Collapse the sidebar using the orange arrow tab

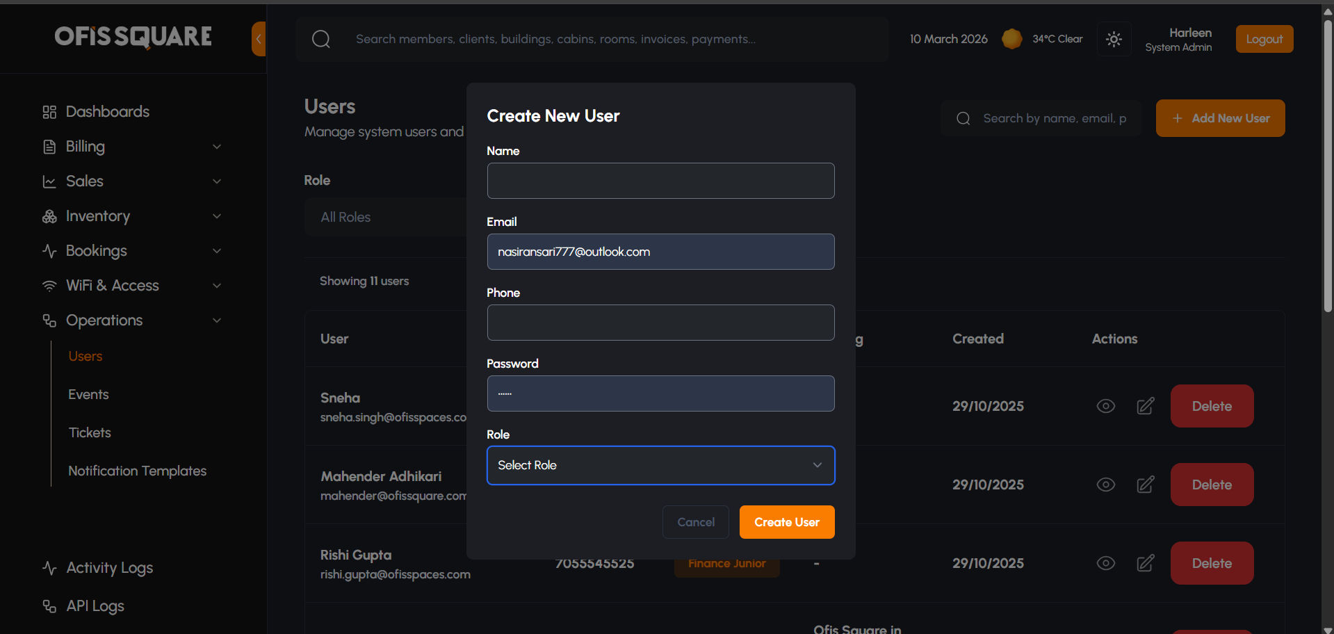[x=259, y=39]
